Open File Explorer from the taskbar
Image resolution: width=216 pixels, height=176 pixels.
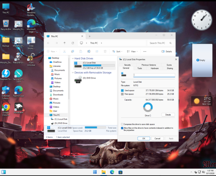[x=103, y=172]
